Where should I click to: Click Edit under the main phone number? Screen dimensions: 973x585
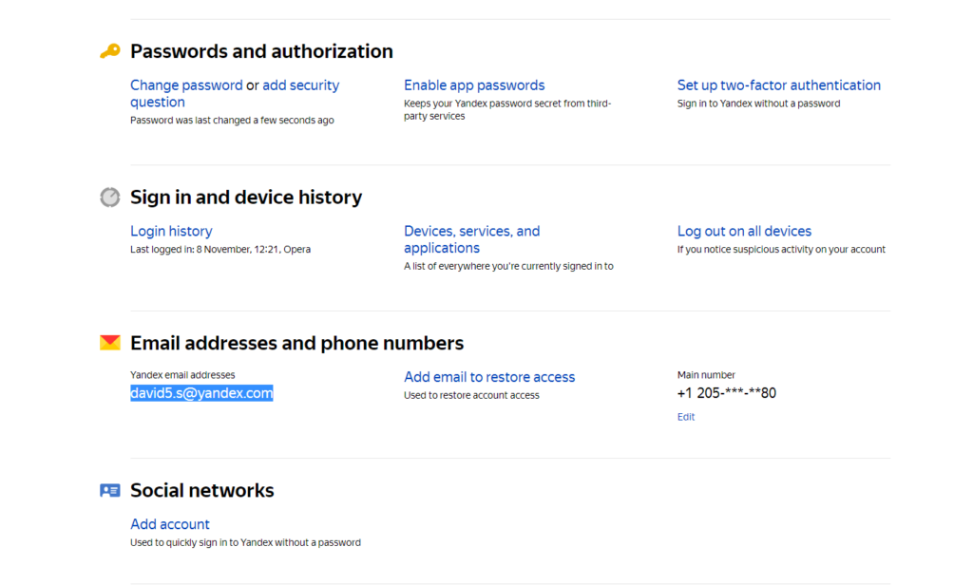(686, 417)
